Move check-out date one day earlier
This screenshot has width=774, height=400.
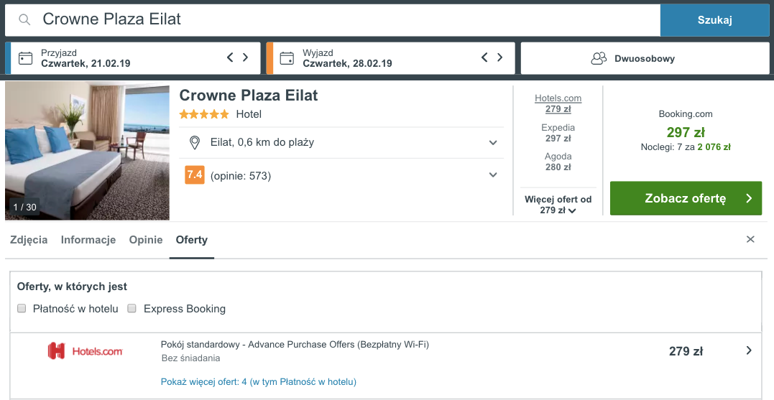(484, 57)
